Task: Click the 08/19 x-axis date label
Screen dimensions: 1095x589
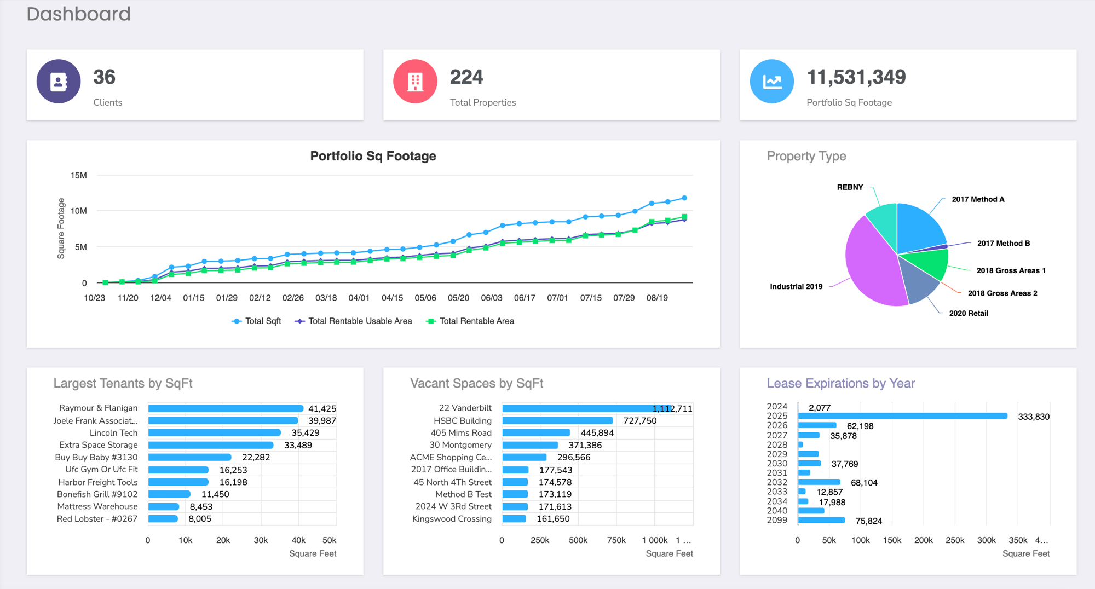Action: pos(657,298)
